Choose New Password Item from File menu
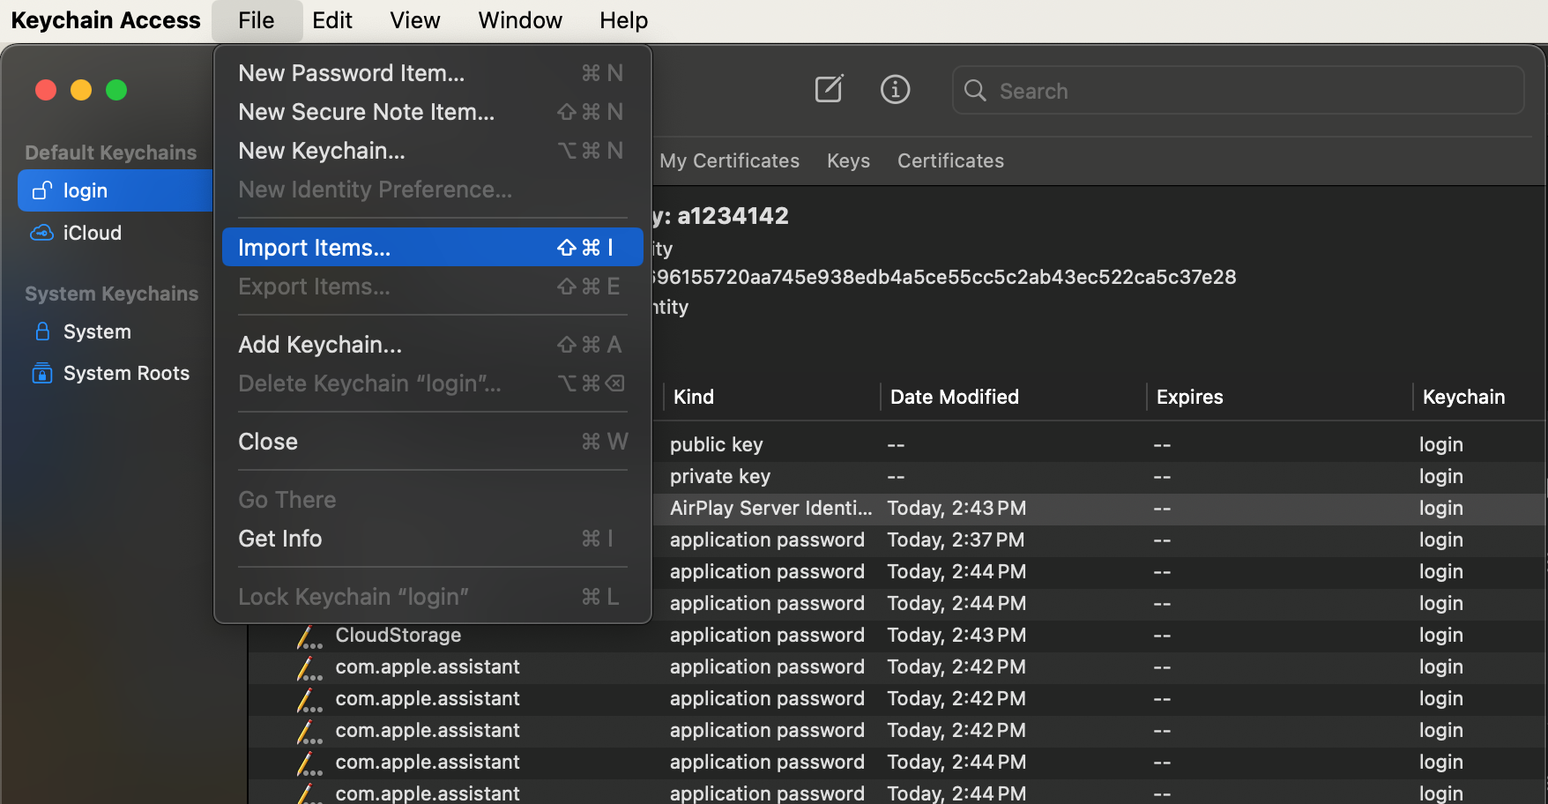 click(x=432, y=73)
